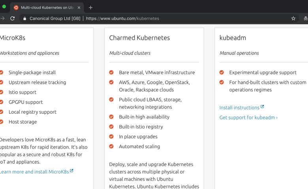Click checkmark beside Automated scaling

pos(111,146)
